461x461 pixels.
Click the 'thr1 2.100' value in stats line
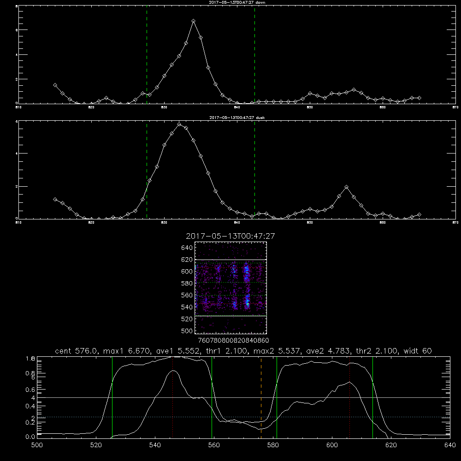coord(226,351)
